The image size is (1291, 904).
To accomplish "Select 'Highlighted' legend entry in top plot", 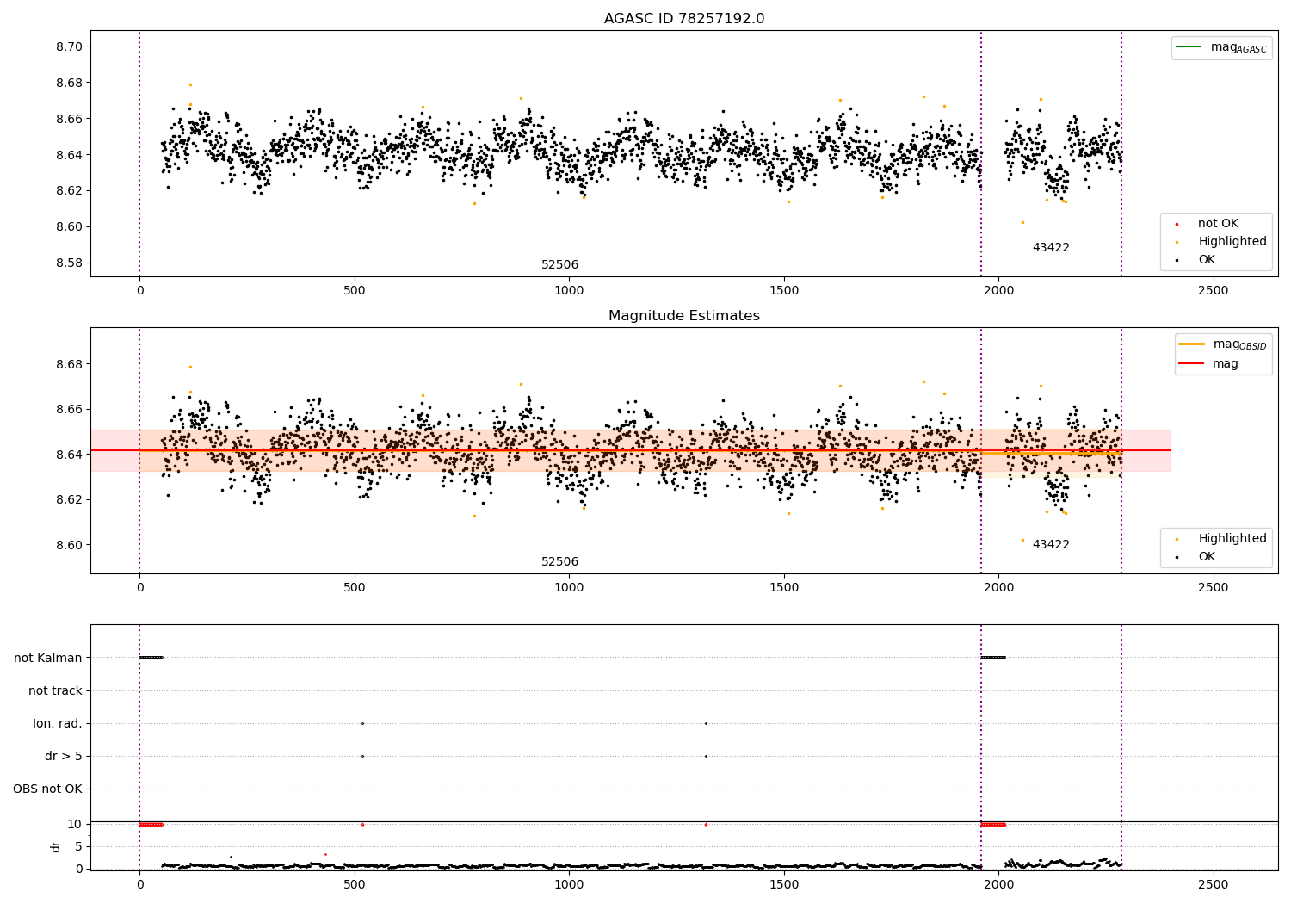I will tap(1232, 242).
